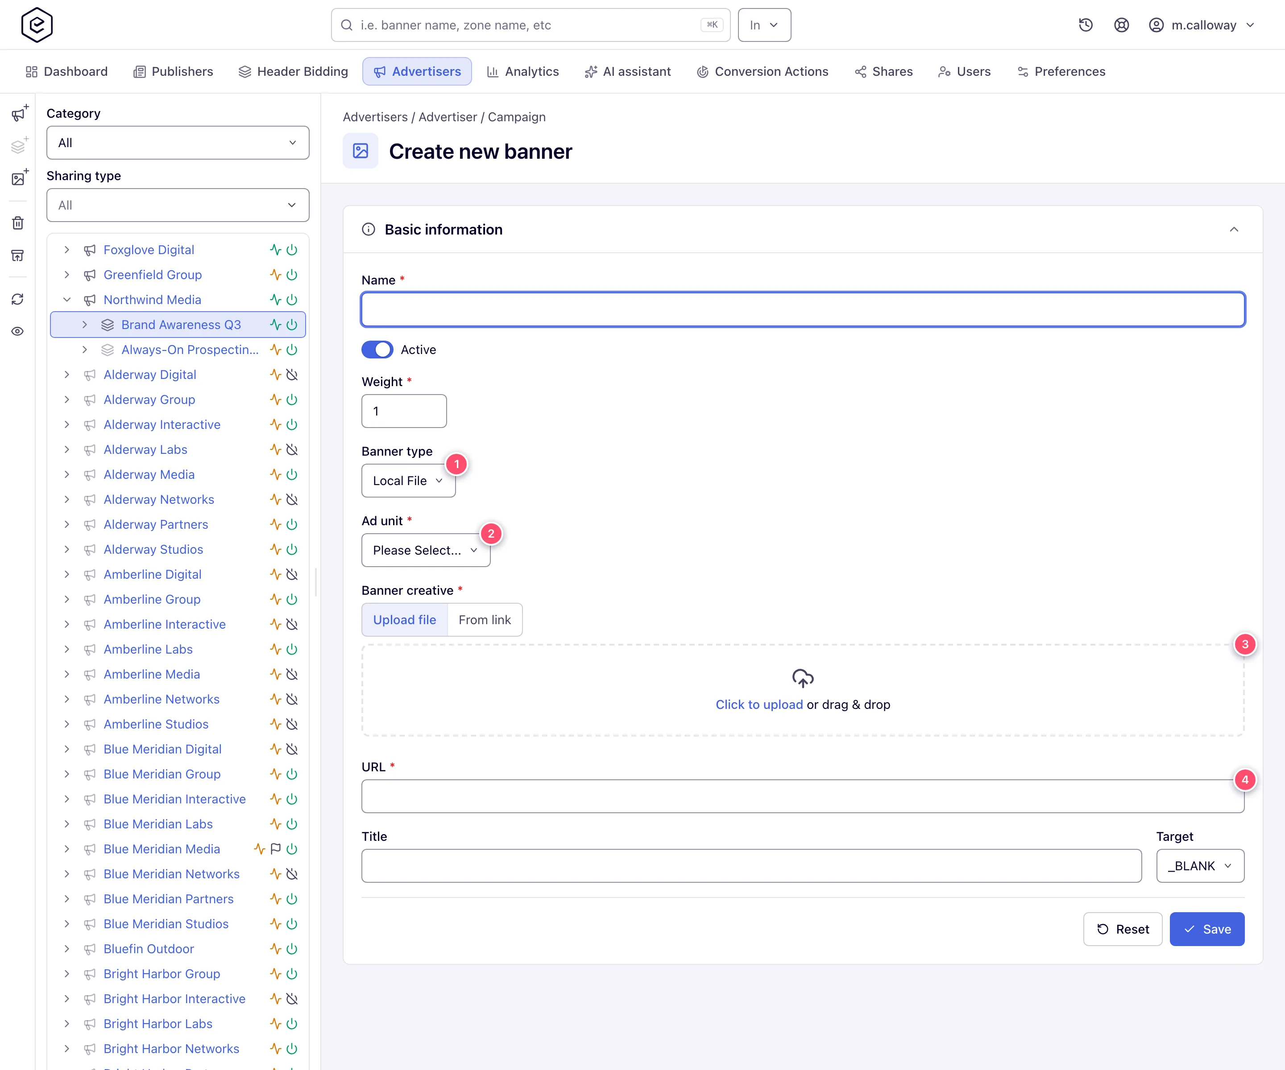Toggle the Active switch off

(x=377, y=350)
